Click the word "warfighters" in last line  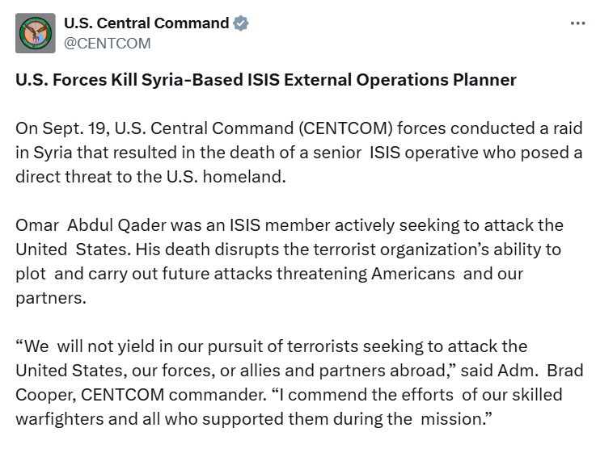tap(59, 417)
